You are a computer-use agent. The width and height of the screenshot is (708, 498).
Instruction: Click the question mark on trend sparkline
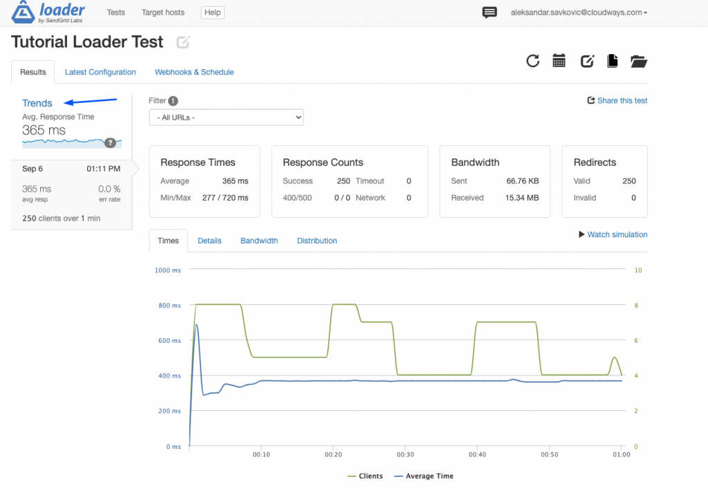[x=109, y=142]
